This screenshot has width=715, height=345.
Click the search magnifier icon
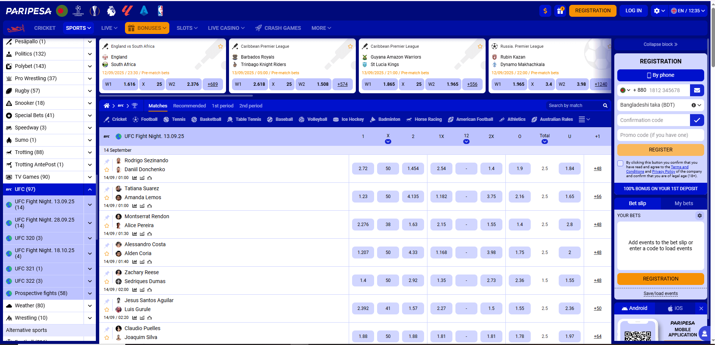click(x=605, y=106)
